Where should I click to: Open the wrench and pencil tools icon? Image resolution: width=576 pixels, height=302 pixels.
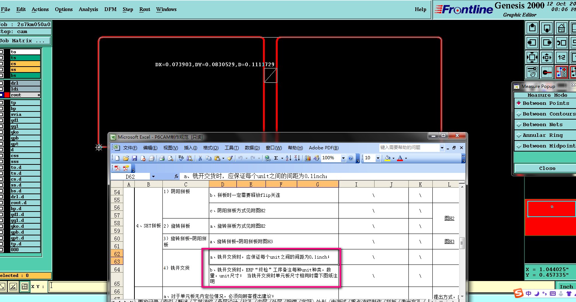point(532,72)
